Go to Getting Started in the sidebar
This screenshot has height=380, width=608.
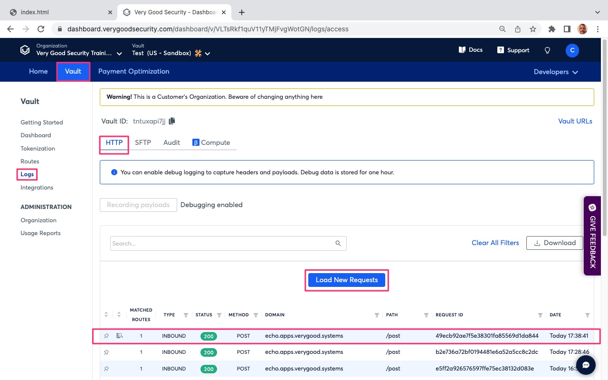42,122
